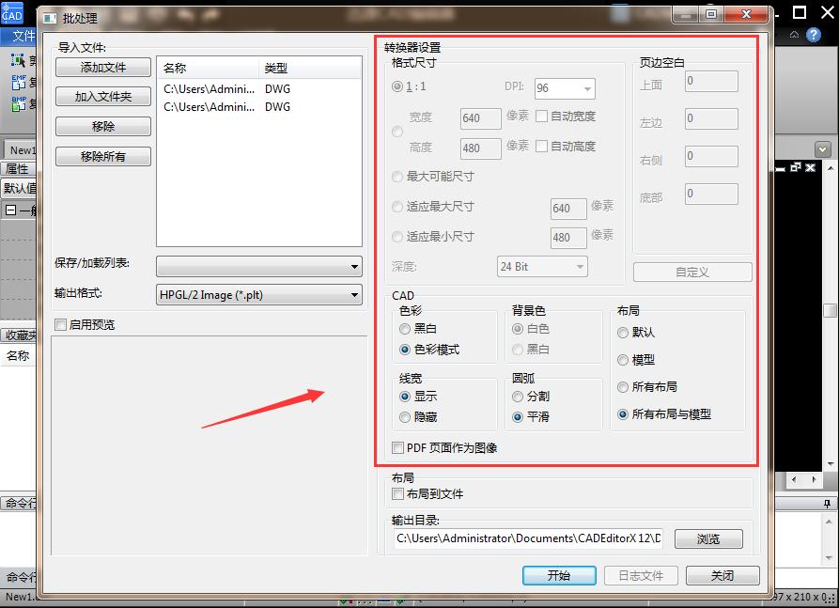
Task: Click the float-window icon above the drawing area
Action: coord(795,167)
